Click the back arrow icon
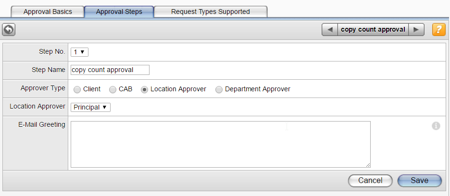The image size is (450, 196). click(9, 30)
